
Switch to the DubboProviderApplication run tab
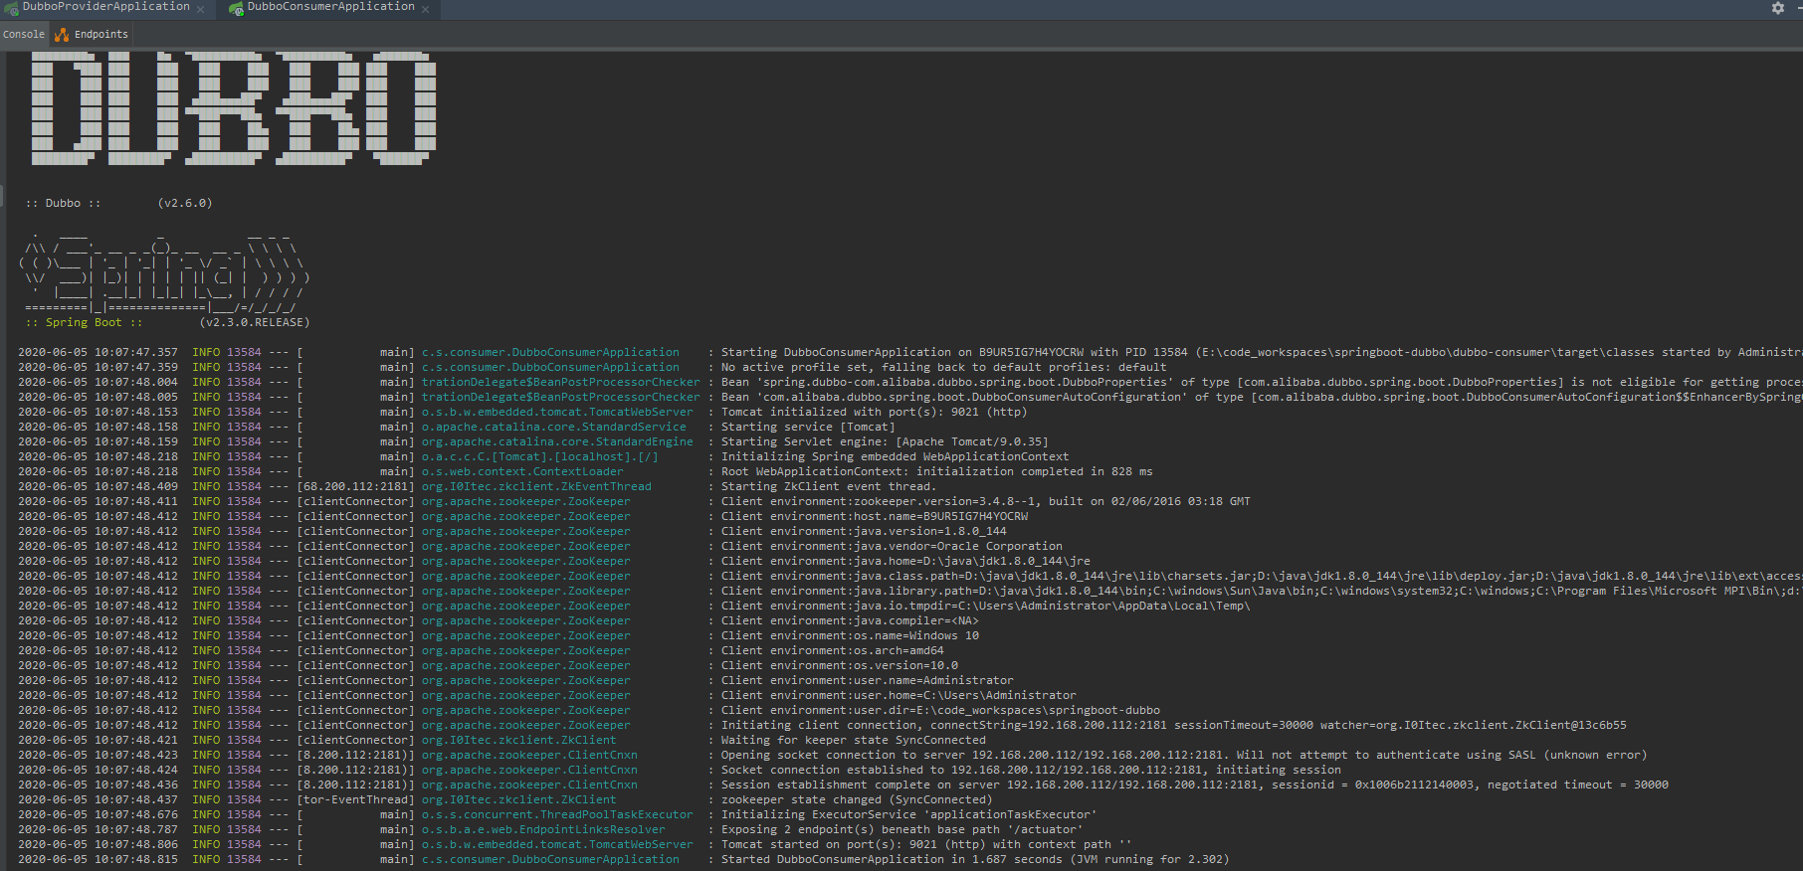[x=105, y=7]
